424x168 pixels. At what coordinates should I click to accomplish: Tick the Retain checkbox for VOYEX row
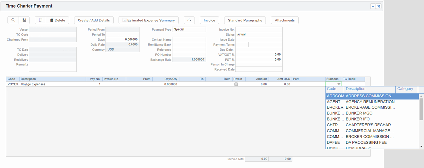(236, 84)
